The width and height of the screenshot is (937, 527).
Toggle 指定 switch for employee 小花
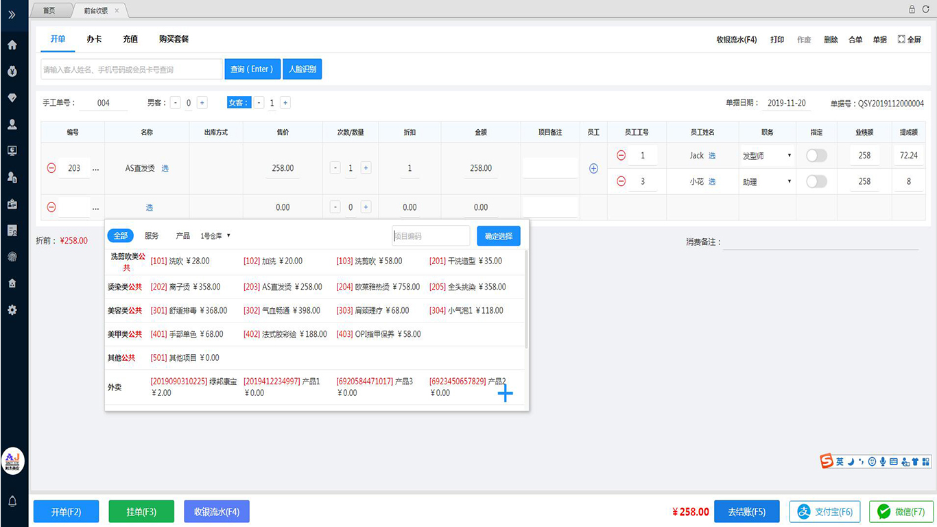pos(816,181)
